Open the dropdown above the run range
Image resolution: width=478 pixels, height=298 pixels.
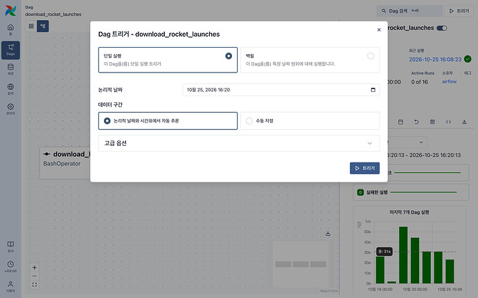click(407, 142)
